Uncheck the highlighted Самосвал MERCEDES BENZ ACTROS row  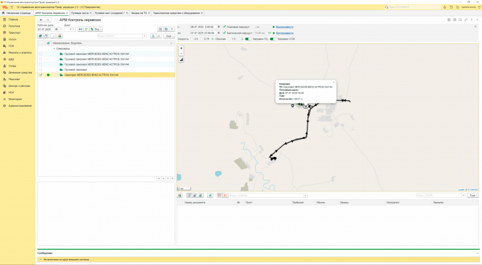coord(40,75)
